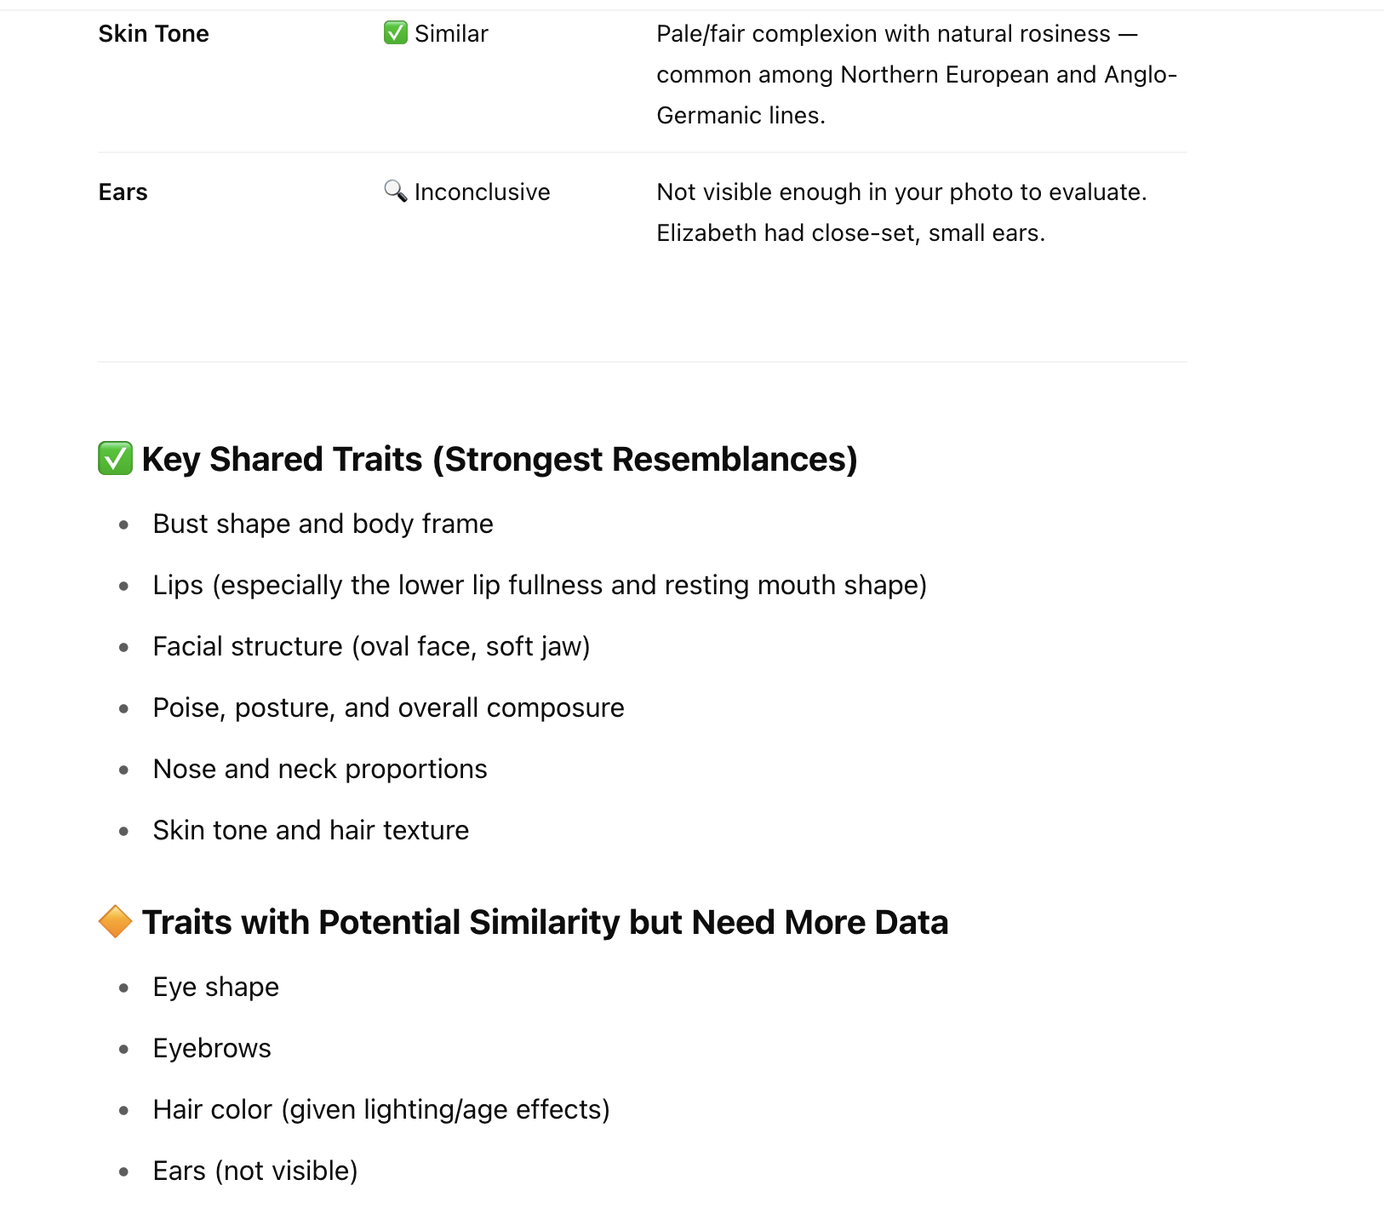
Task: Click the "Inconclusive" status text
Action: 482,192
